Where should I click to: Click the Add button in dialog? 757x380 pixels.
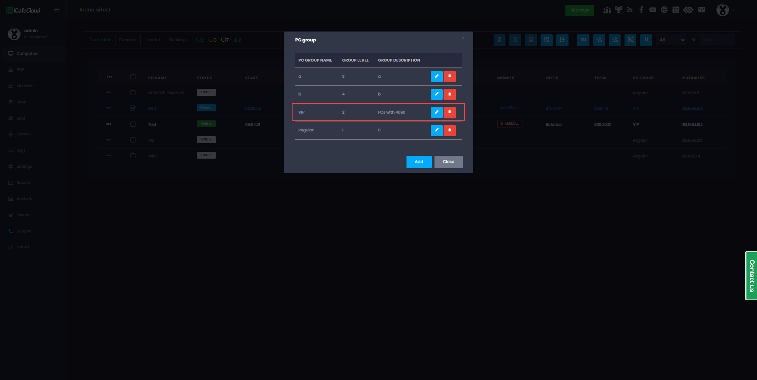pyautogui.click(x=419, y=162)
